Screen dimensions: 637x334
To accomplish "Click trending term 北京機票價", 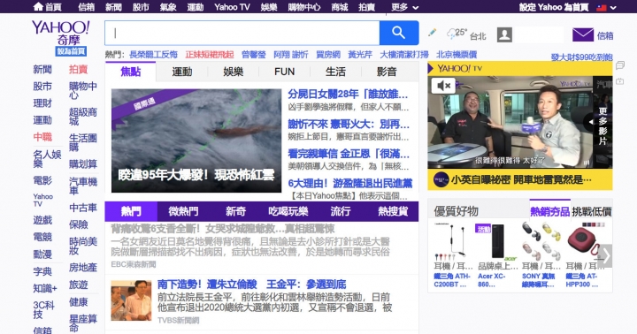I will coord(457,55).
